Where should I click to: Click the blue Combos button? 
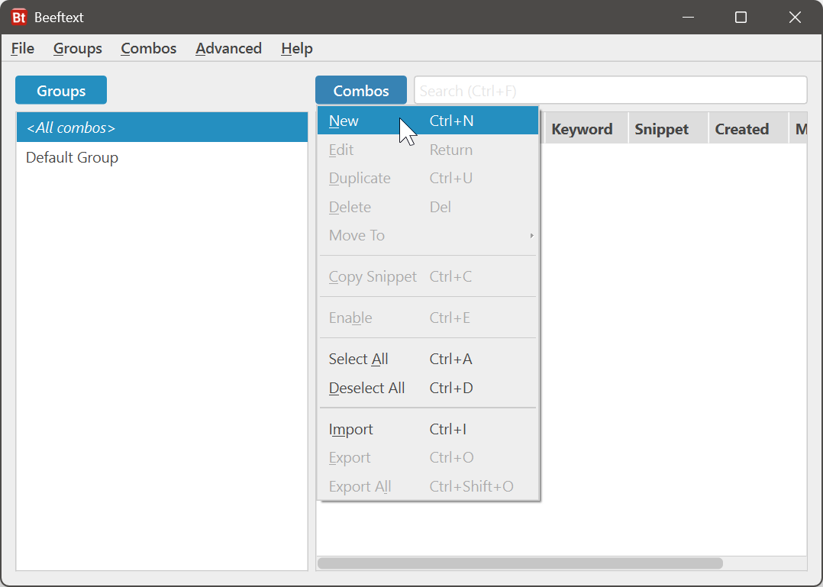(361, 90)
